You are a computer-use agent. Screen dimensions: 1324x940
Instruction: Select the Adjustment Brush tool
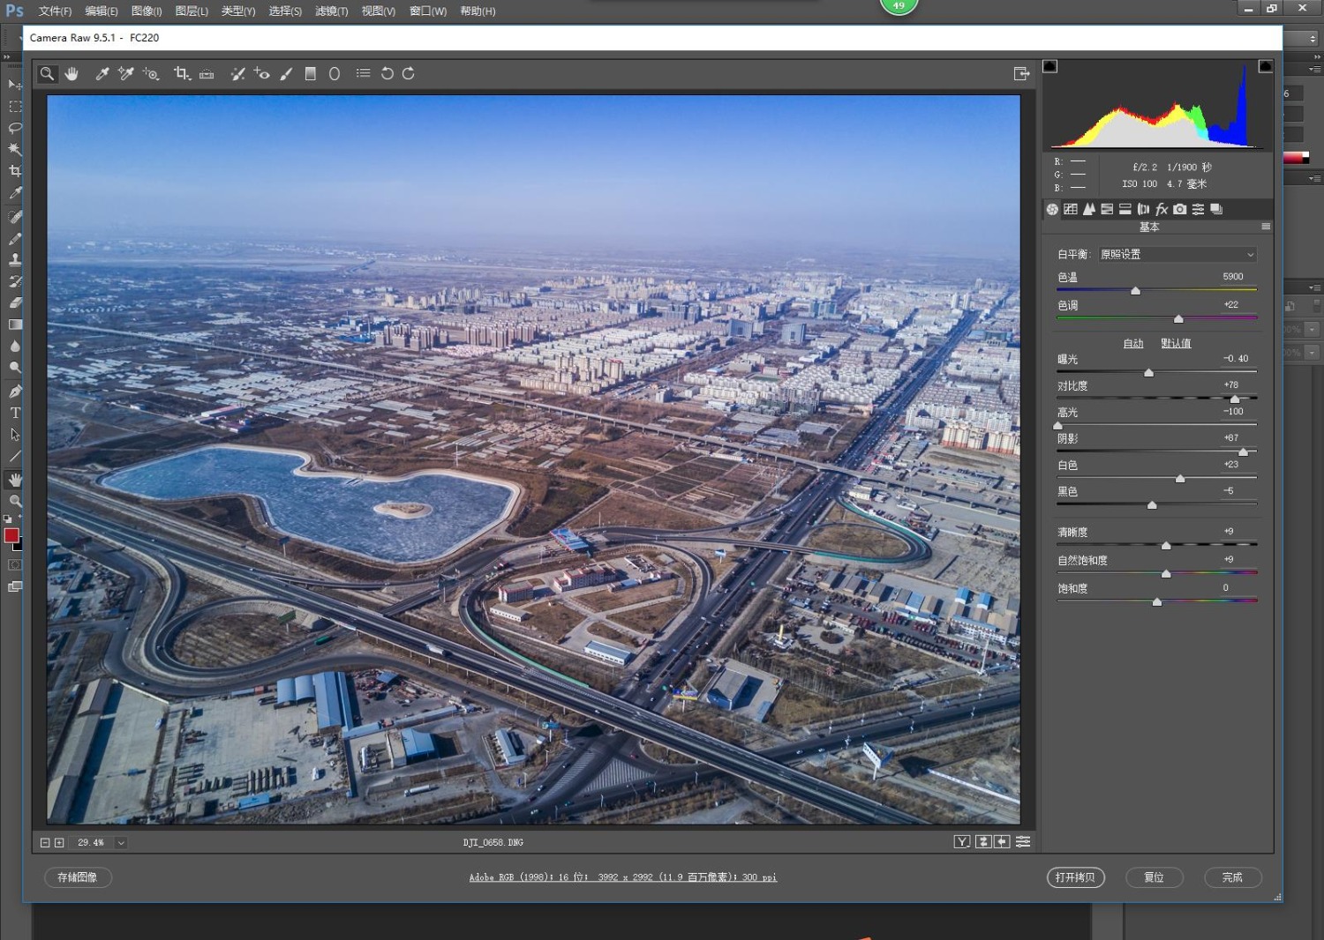click(286, 74)
